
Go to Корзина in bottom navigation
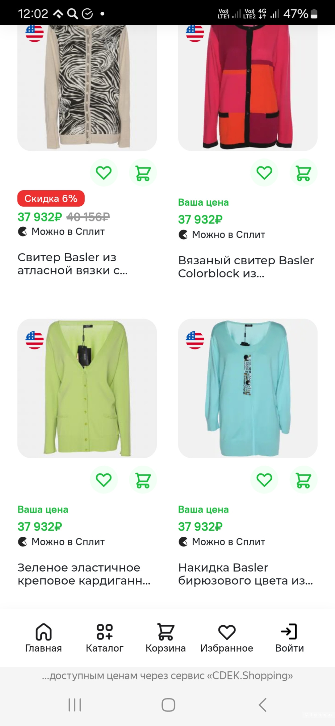[165, 638]
